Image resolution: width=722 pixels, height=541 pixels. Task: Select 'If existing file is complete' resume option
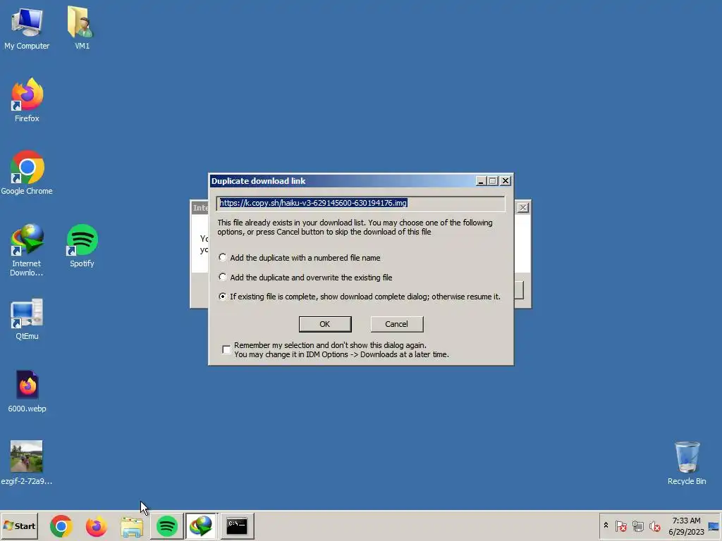coord(360,297)
